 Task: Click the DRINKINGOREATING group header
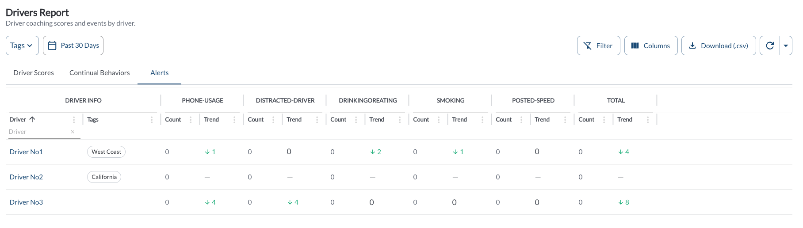point(368,101)
